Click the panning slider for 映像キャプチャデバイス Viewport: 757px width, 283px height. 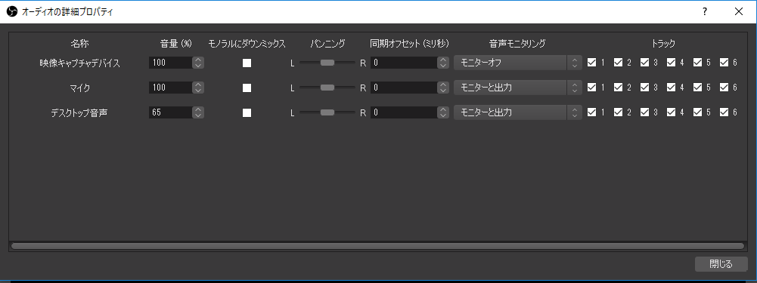[x=327, y=63]
